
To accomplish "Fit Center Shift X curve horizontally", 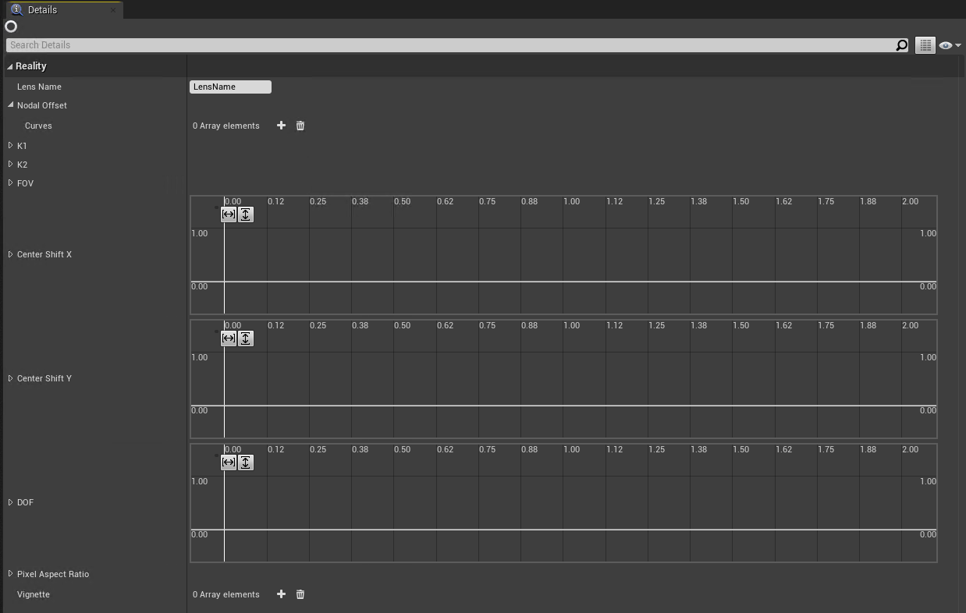I will pyautogui.click(x=229, y=214).
